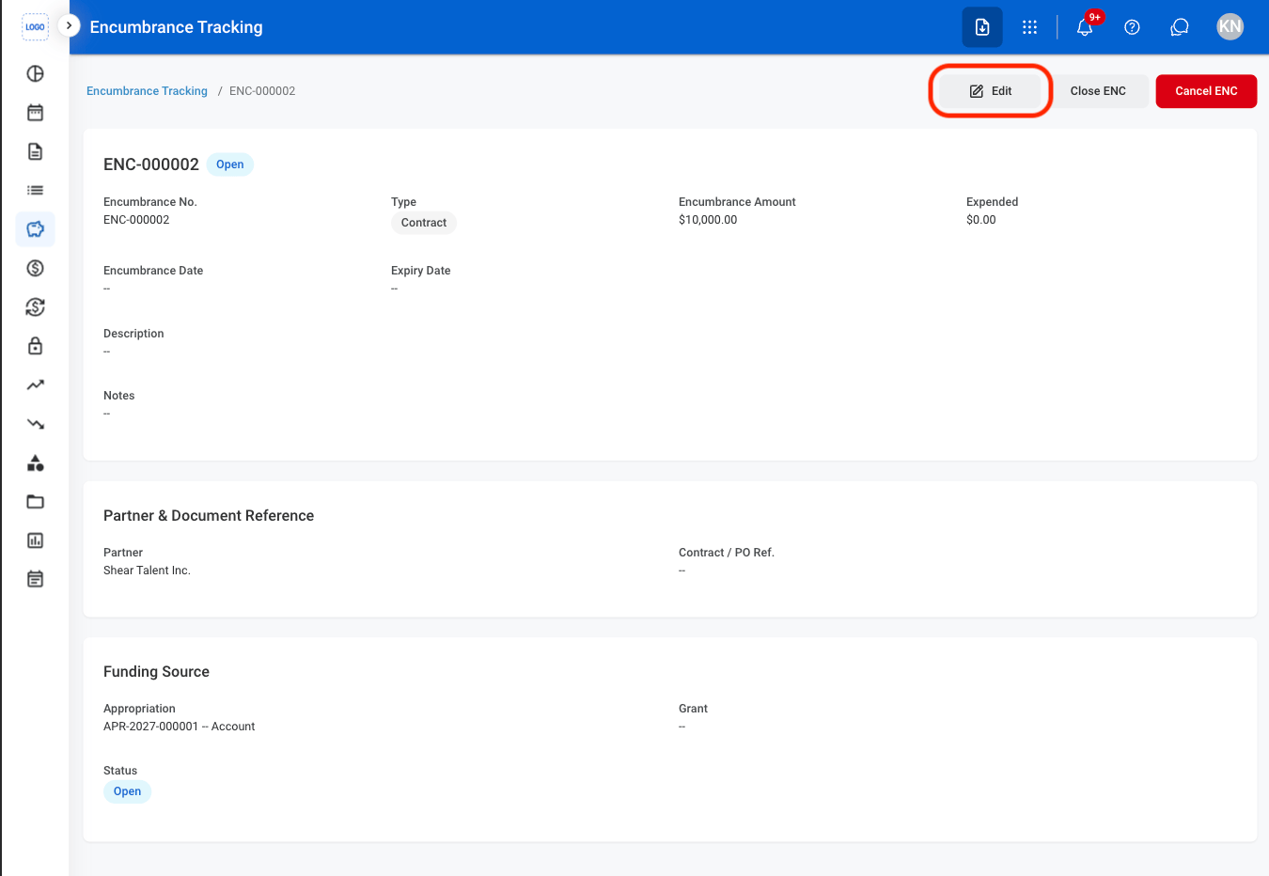Click the $10,000.00 encumbrance amount
Image resolution: width=1269 pixels, height=876 pixels.
(x=708, y=220)
